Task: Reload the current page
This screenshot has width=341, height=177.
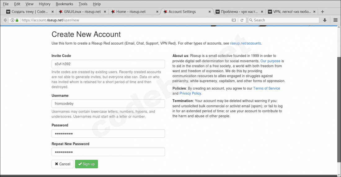Action: coord(242,20)
